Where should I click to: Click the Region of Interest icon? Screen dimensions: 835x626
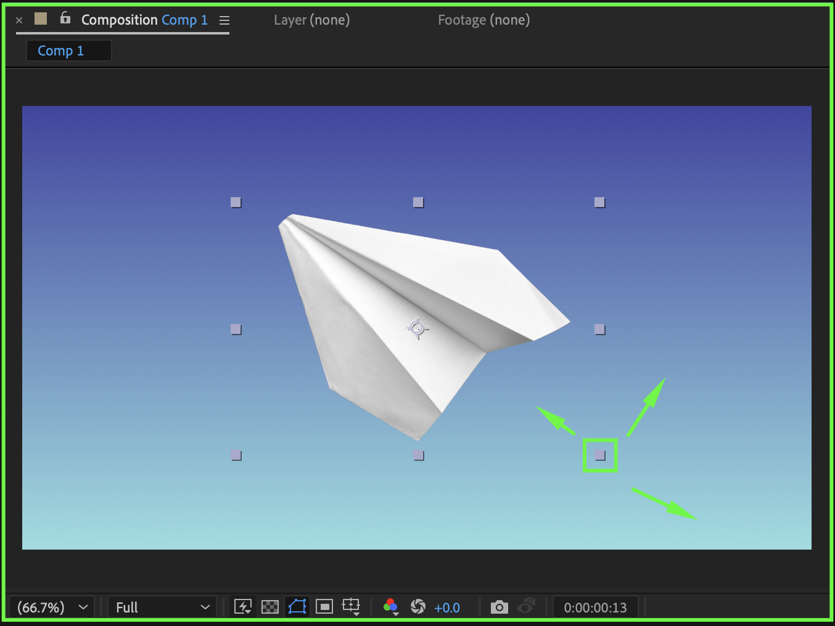324,607
